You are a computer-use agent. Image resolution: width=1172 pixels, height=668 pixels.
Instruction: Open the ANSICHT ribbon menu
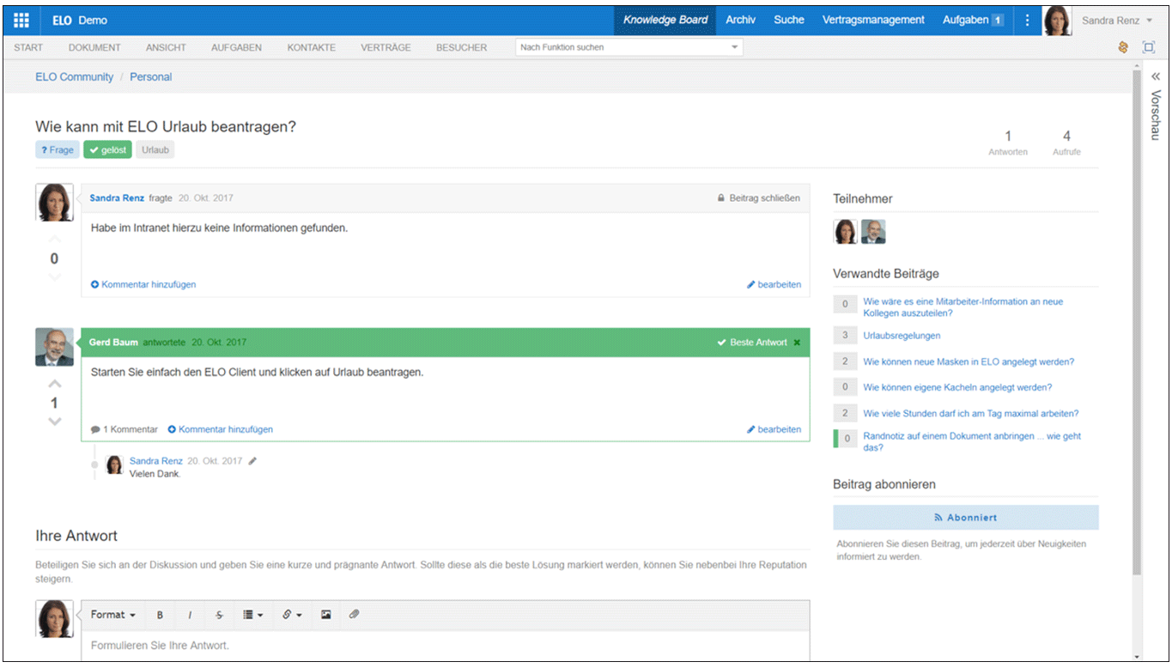pos(166,47)
